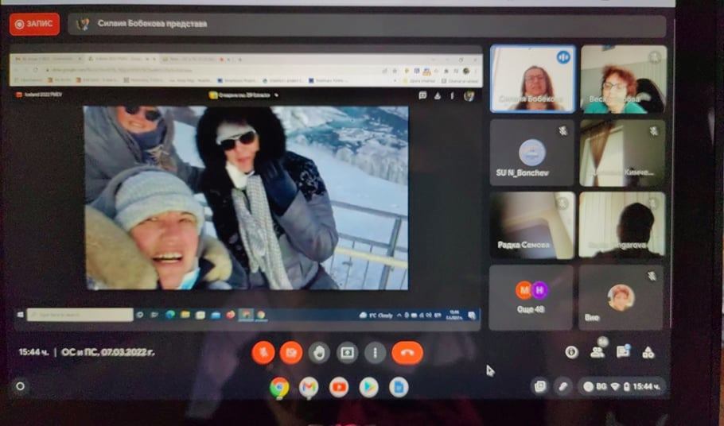Turn on camera in call controls
The width and height of the screenshot is (724, 426).
point(291,352)
